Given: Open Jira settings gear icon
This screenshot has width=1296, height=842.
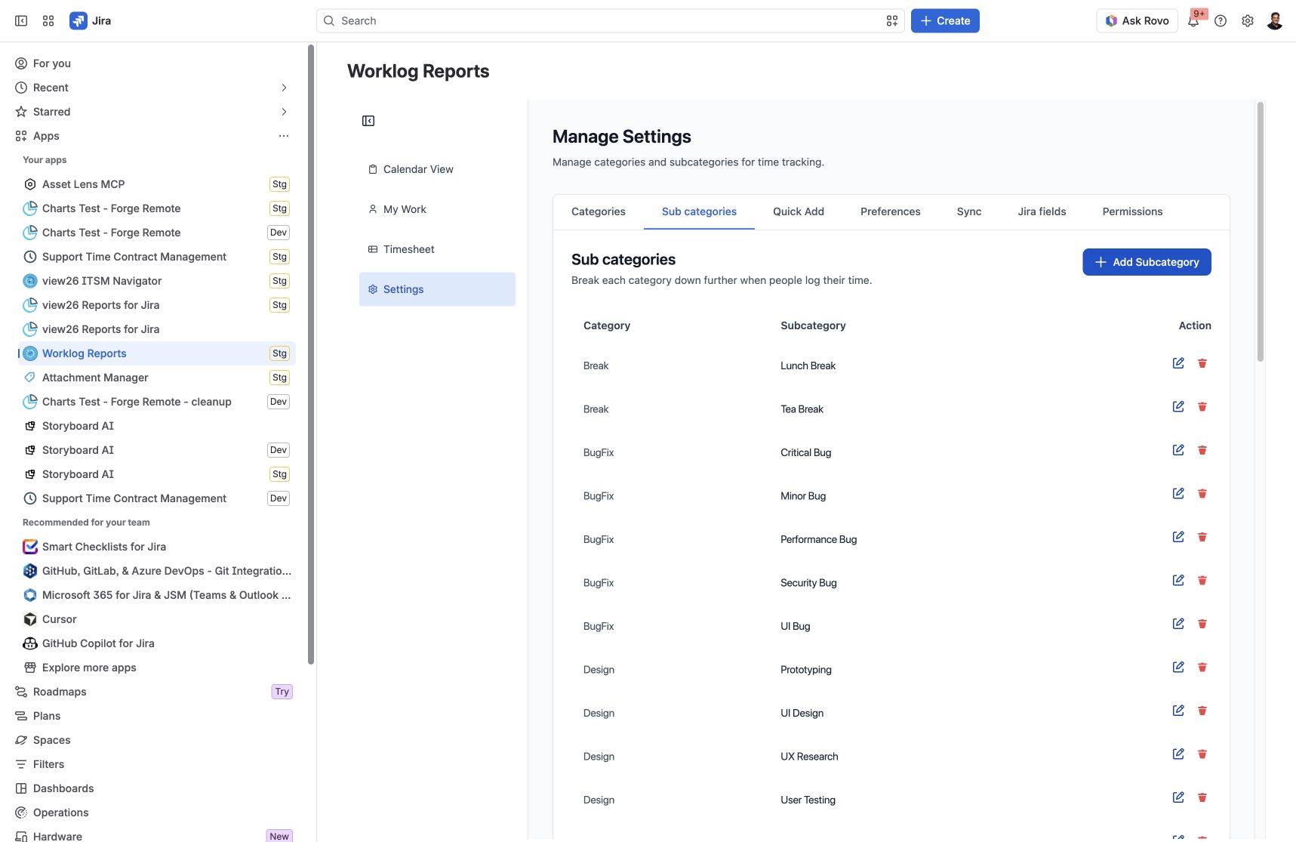Looking at the screenshot, I should point(1248,21).
